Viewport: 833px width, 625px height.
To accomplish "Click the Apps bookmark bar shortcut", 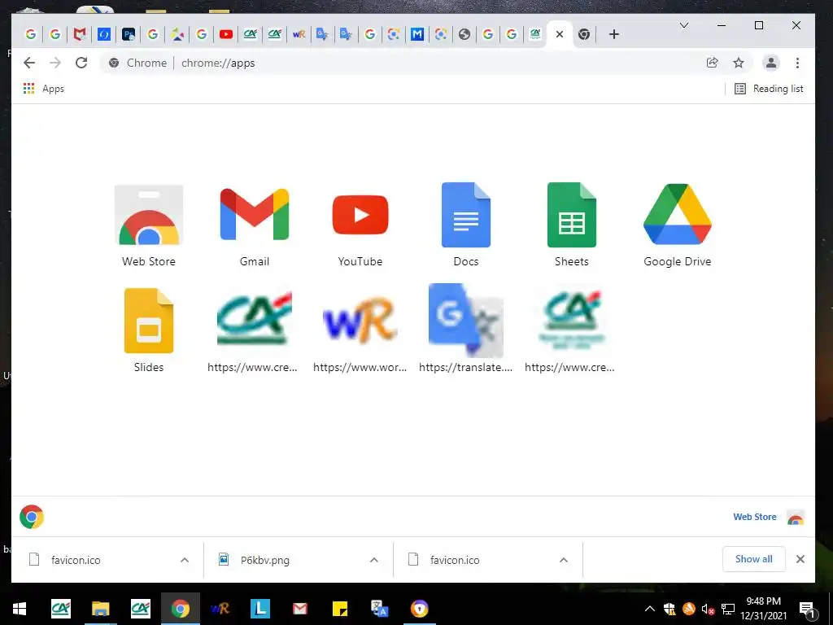I will [44, 89].
